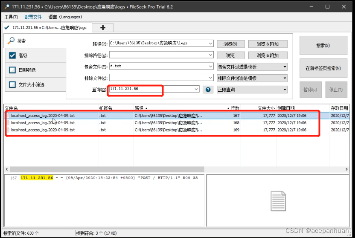Click the 浏览(B) browse button for path
Viewport: 355px width, 238px height.
tap(230, 44)
